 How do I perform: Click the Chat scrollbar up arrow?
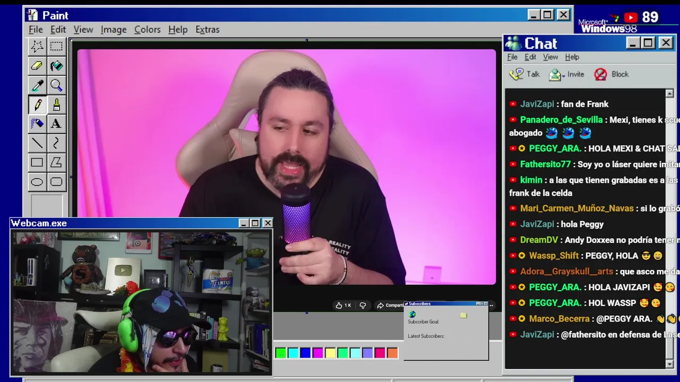tap(669, 93)
